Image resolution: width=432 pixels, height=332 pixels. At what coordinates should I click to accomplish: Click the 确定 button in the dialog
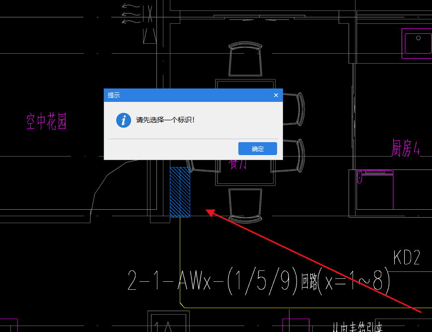tap(258, 149)
